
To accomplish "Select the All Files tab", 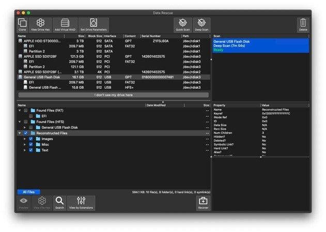I will click(x=29, y=192).
